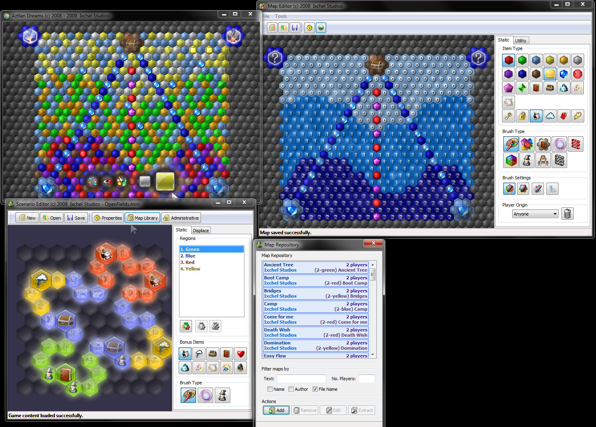Select the red hexagon color item
The image size is (596, 427).
click(x=509, y=61)
